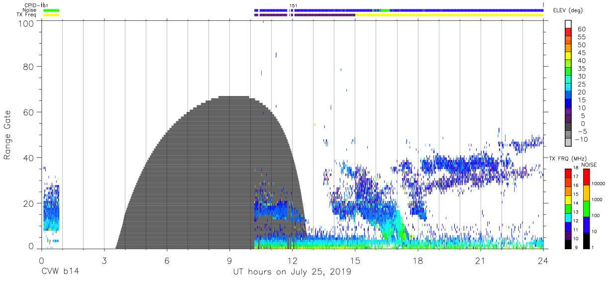Click the white top segment of ELEV color bar

pos(568,24)
